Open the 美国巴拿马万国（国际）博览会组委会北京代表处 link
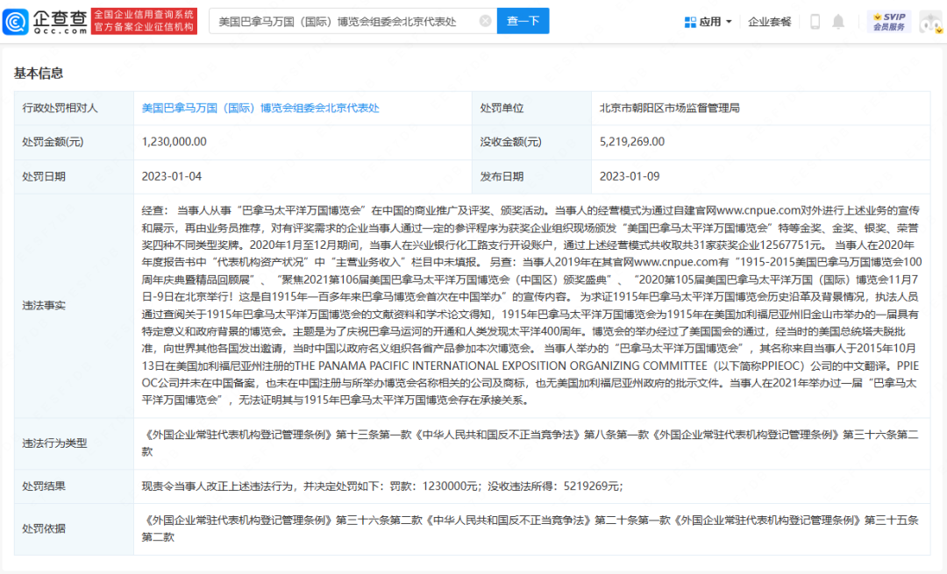 260,108
